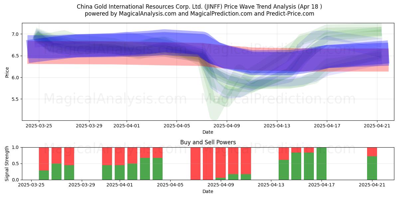Click the 7.0 tick on the price axis
The height and width of the screenshot is (199, 399).
click(x=15, y=34)
